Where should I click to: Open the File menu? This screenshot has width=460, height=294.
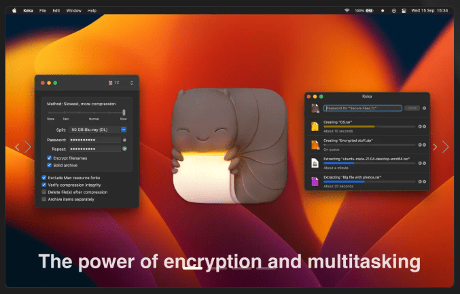pyautogui.click(x=43, y=11)
